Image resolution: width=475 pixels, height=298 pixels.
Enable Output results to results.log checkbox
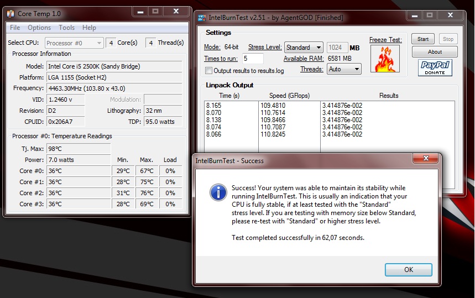pyautogui.click(x=208, y=71)
